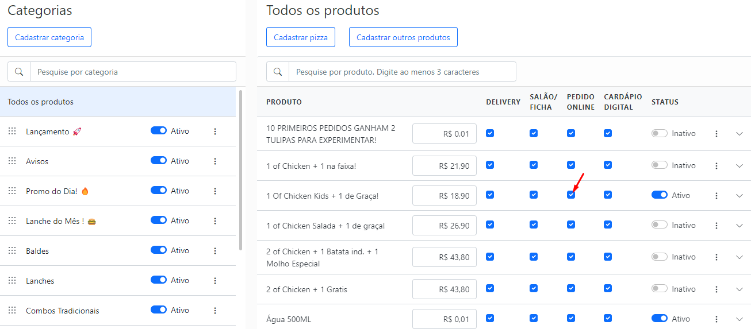Activate status toggle for 2 of Chicken + 1 Gratis
Screen dimensions: 751x329
(660, 289)
